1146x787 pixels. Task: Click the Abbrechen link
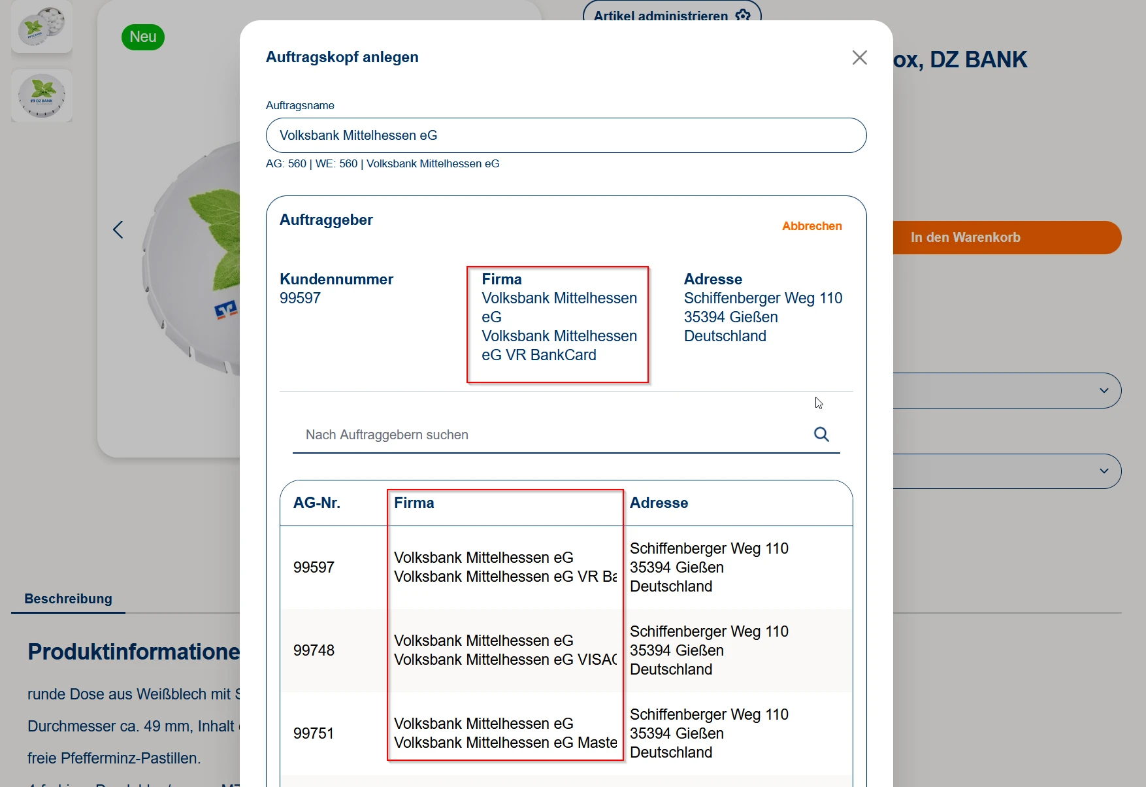click(811, 226)
